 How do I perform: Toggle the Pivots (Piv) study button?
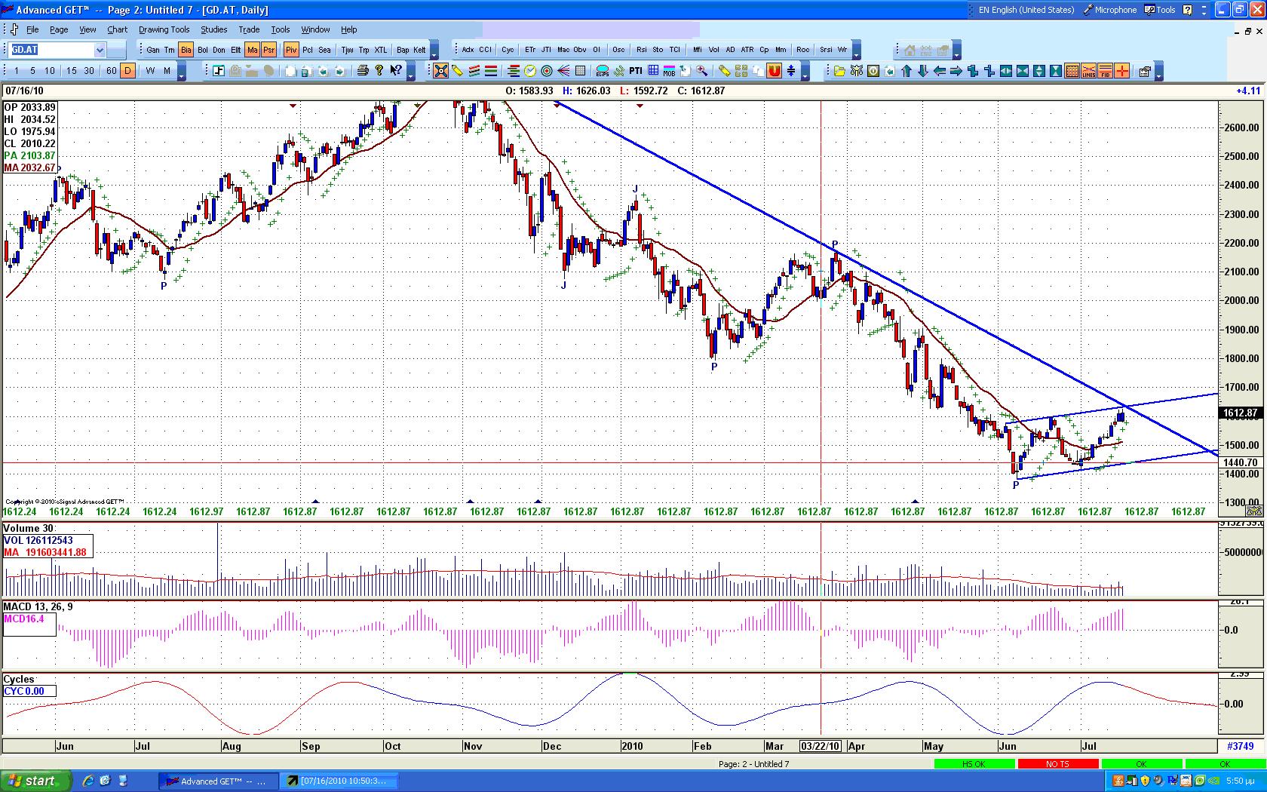[290, 50]
